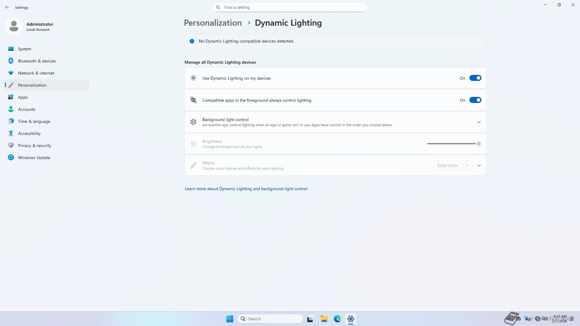Image resolution: width=580 pixels, height=326 pixels.
Task: Click the Privacy & security shield icon
Action: pyautogui.click(x=11, y=145)
